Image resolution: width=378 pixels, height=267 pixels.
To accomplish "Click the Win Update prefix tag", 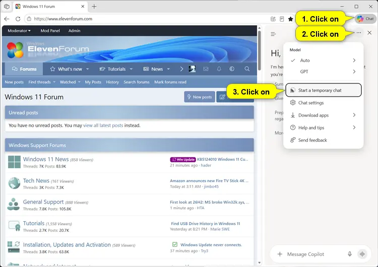I will pos(183,159).
